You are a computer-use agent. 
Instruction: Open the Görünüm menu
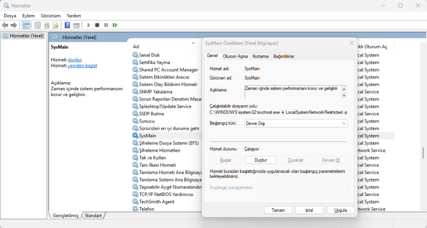coord(51,16)
